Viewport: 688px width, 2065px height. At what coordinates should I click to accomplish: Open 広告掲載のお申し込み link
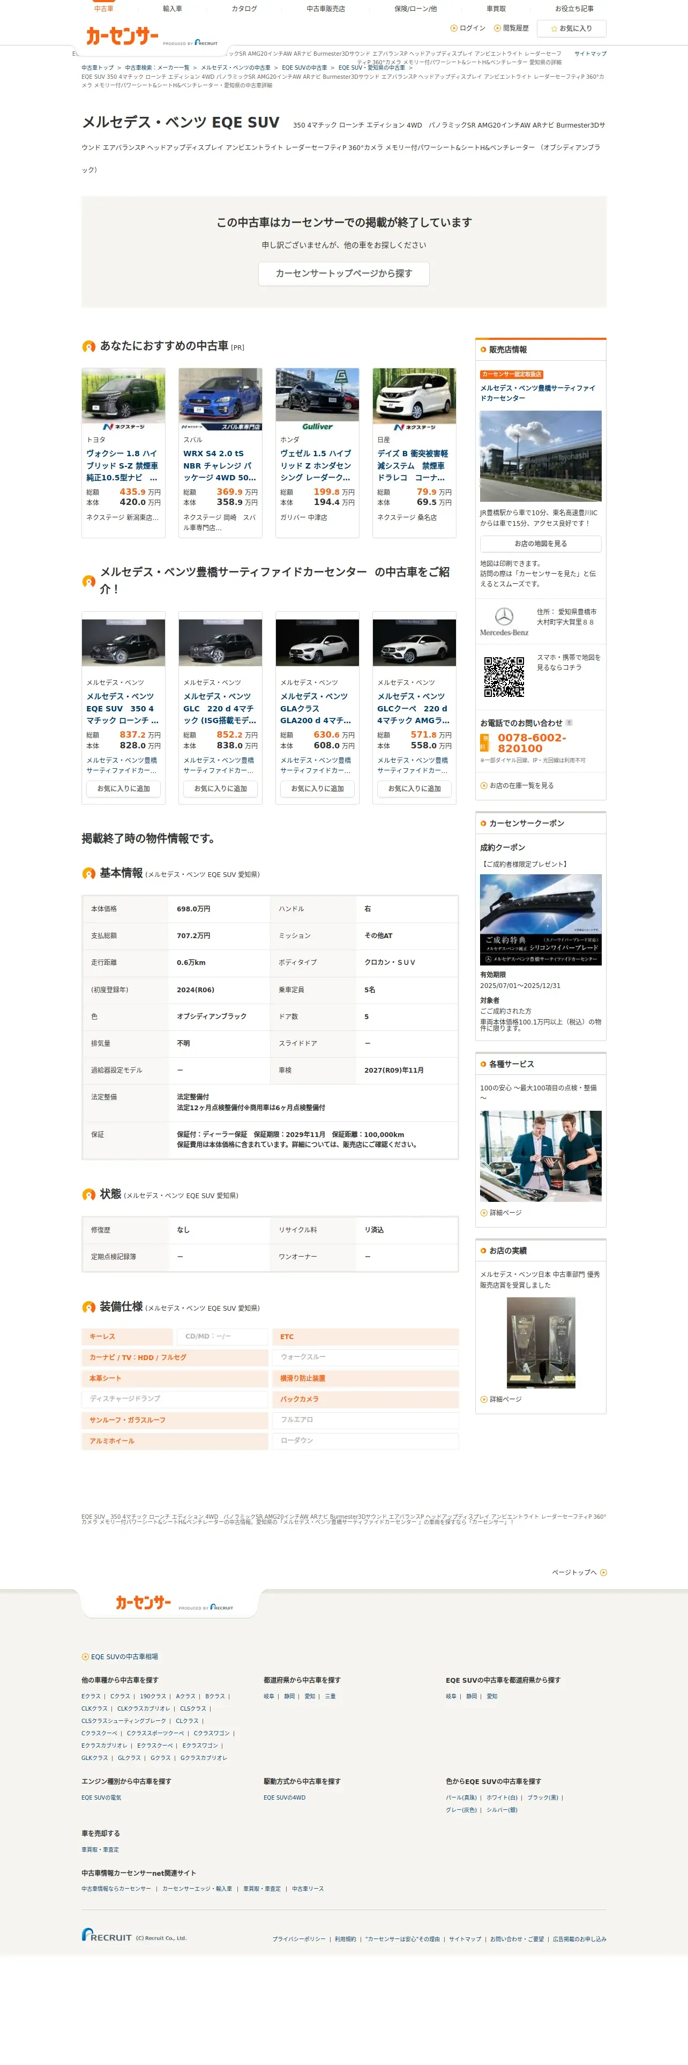(x=580, y=1939)
